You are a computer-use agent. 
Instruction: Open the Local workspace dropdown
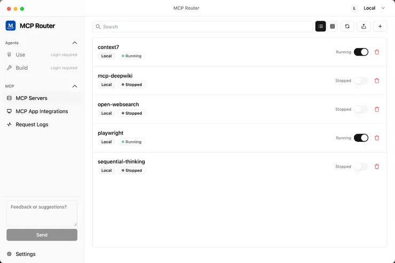click(x=369, y=8)
